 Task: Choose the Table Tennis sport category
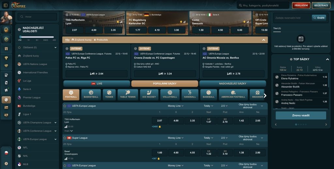128,95
